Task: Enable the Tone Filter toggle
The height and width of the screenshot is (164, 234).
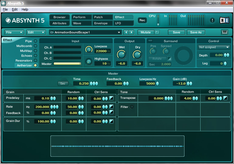Action: point(132,107)
